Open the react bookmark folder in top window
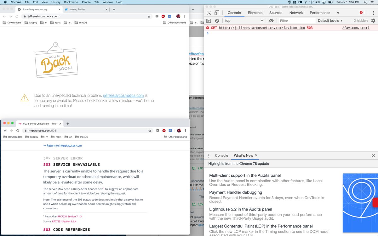This screenshot has width=378, height=236. (x=55, y=23)
